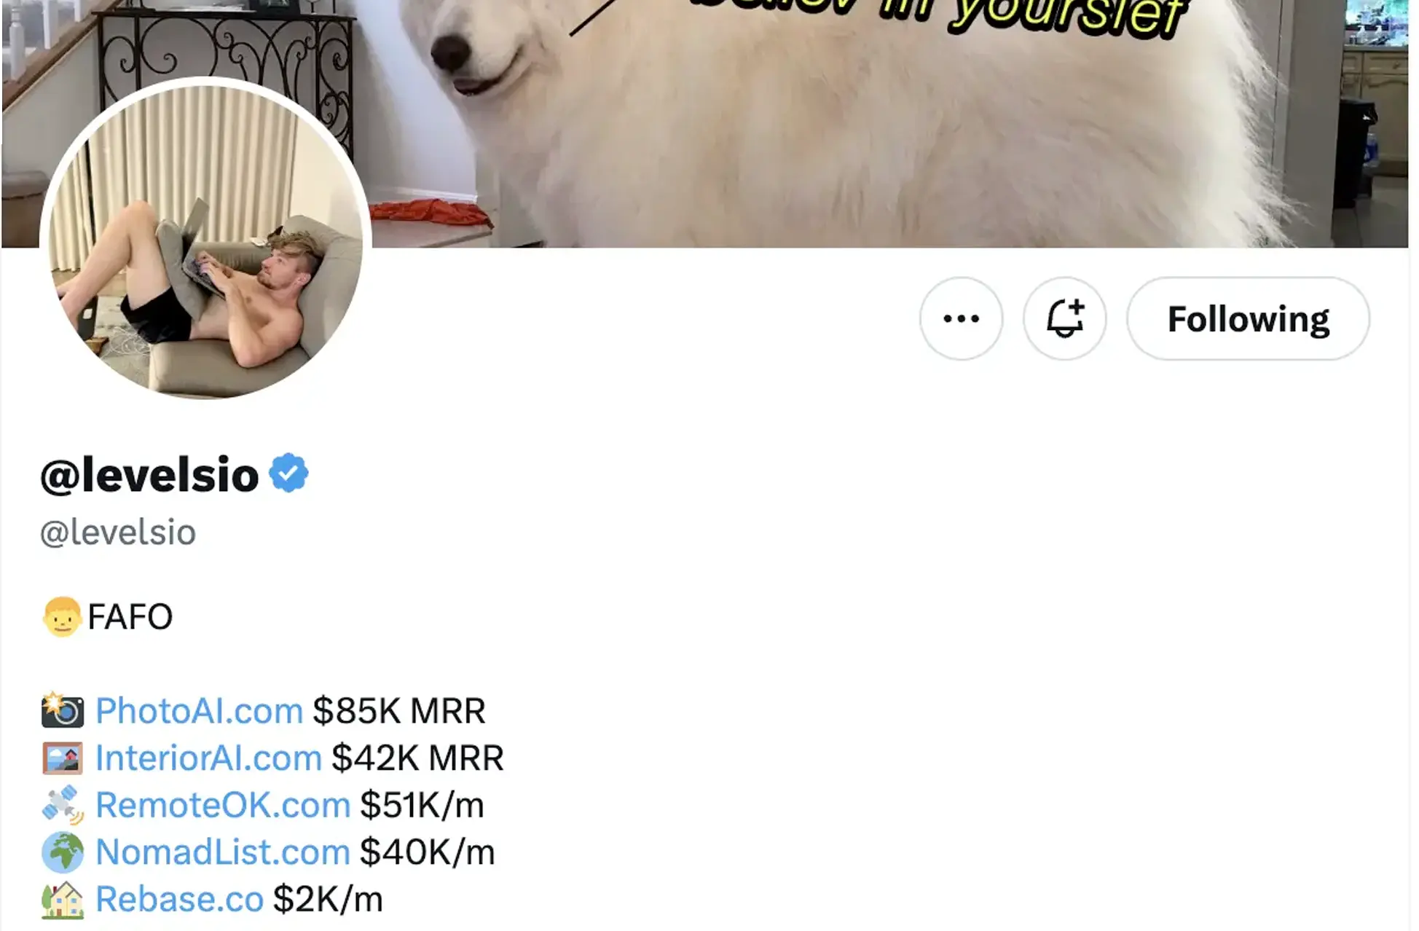The image size is (1419, 931).
Task: Open the NomadList.com link
Action: tap(223, 852)
